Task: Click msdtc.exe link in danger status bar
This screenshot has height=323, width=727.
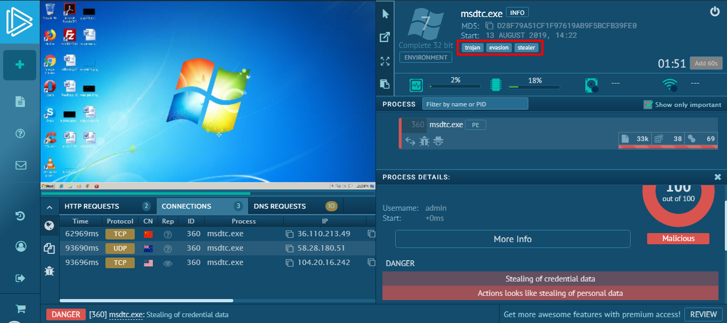Action: click(126, 314)
